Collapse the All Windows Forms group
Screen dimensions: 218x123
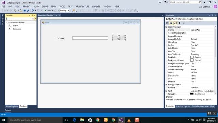pos(7,23)
